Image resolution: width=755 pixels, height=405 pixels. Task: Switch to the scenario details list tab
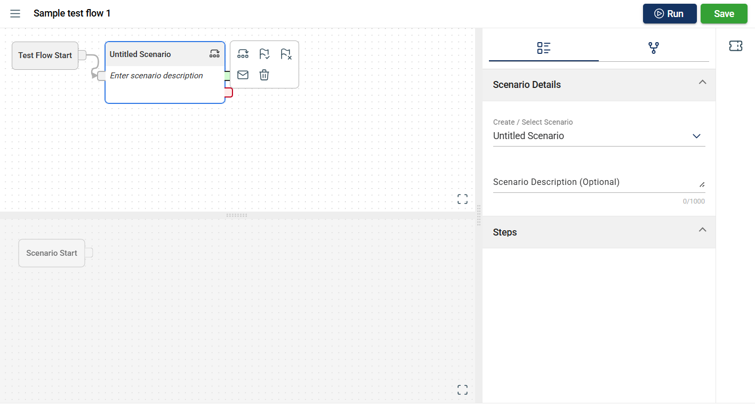(x=544, y=48)
